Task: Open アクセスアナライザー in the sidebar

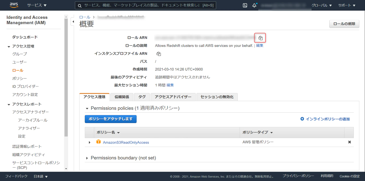Action: coord(31,112)
